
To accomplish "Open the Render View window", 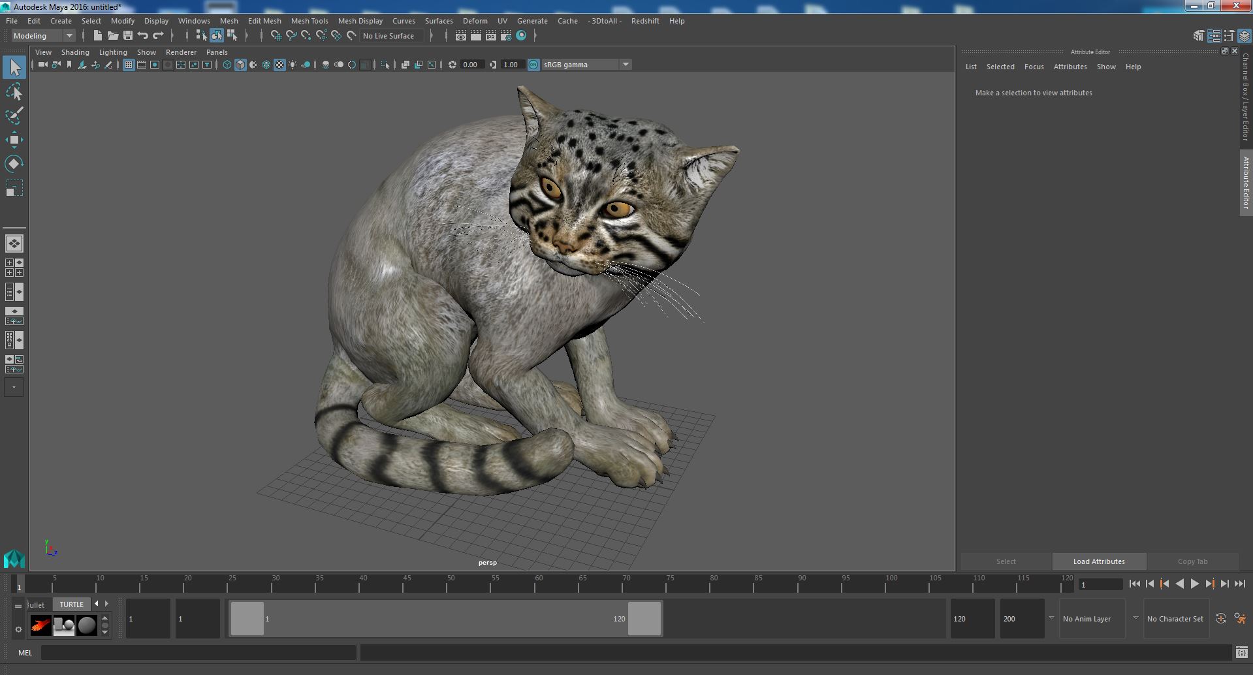I will pyautogui.click(x=461, y=36).
